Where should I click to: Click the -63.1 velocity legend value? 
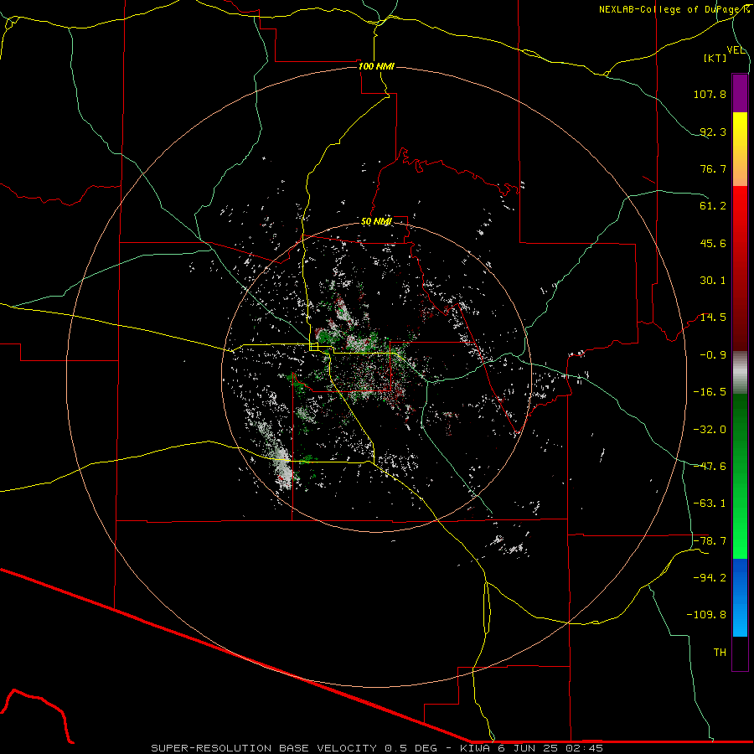click(710, 504)
